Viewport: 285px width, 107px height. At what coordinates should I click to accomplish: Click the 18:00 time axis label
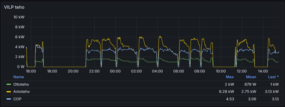tap(52, 71)
